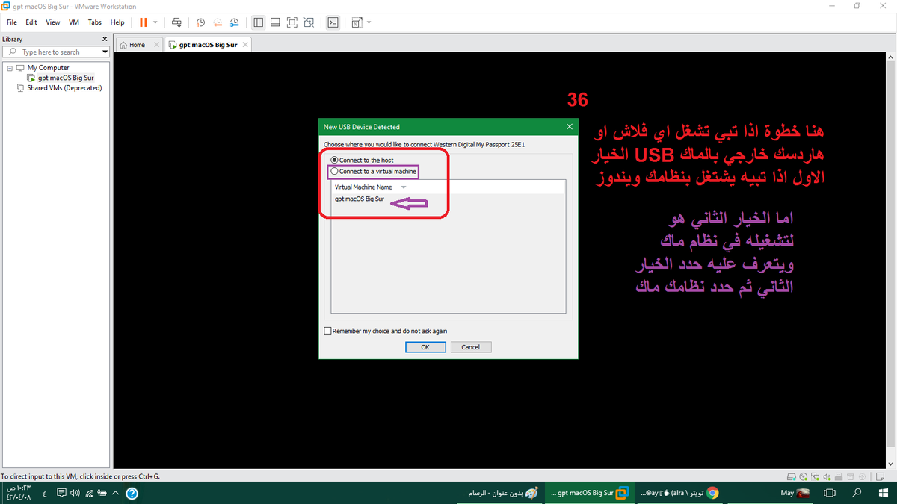Toggle the thumbnail bar view icon
897x504 pixels.
(275, 22)
